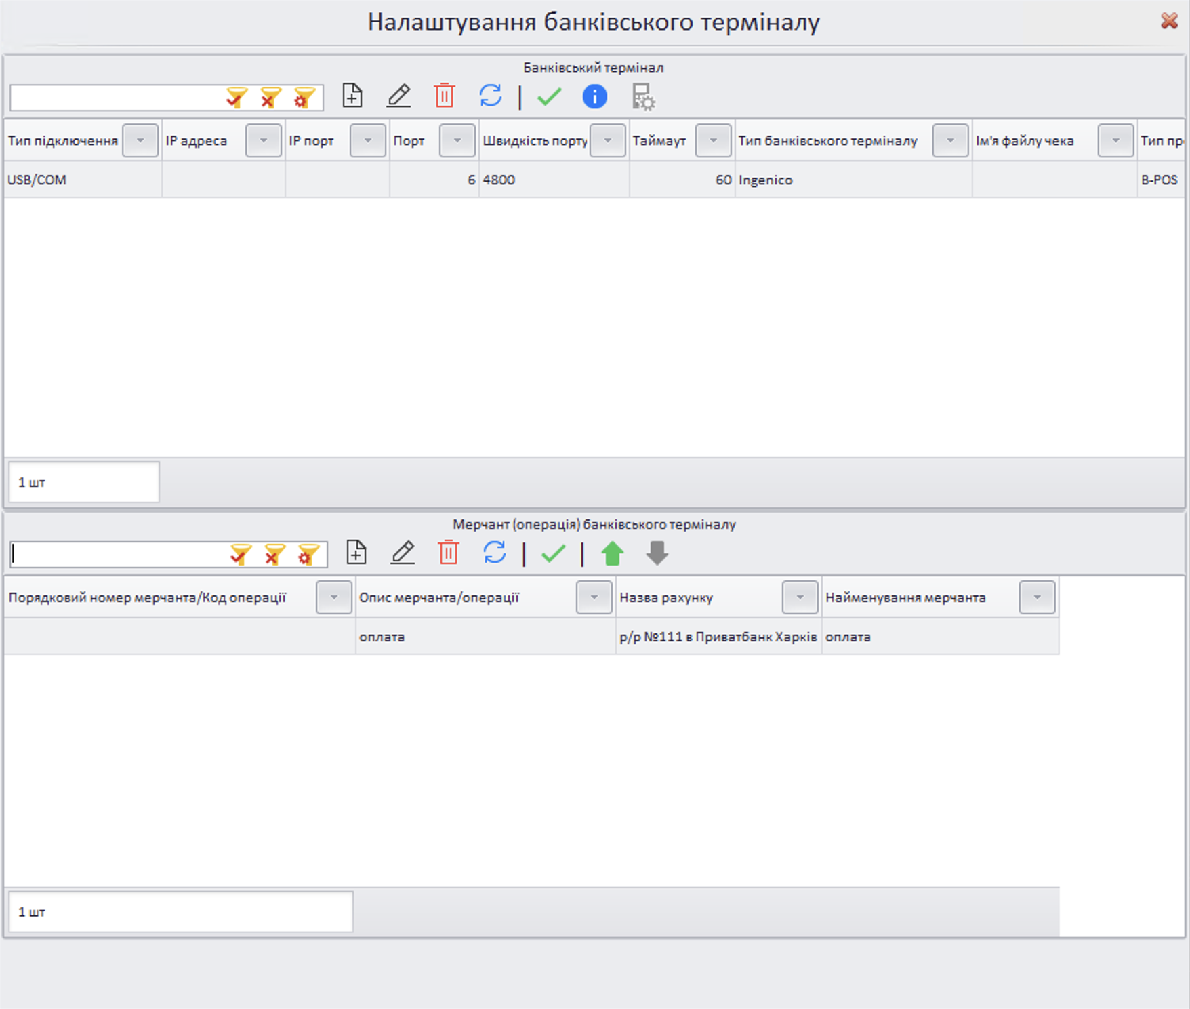Select 'оплата' in merchant description column
This screenshot has width=1190, height=1009.
pyautogui.click(x=485, y=637)
